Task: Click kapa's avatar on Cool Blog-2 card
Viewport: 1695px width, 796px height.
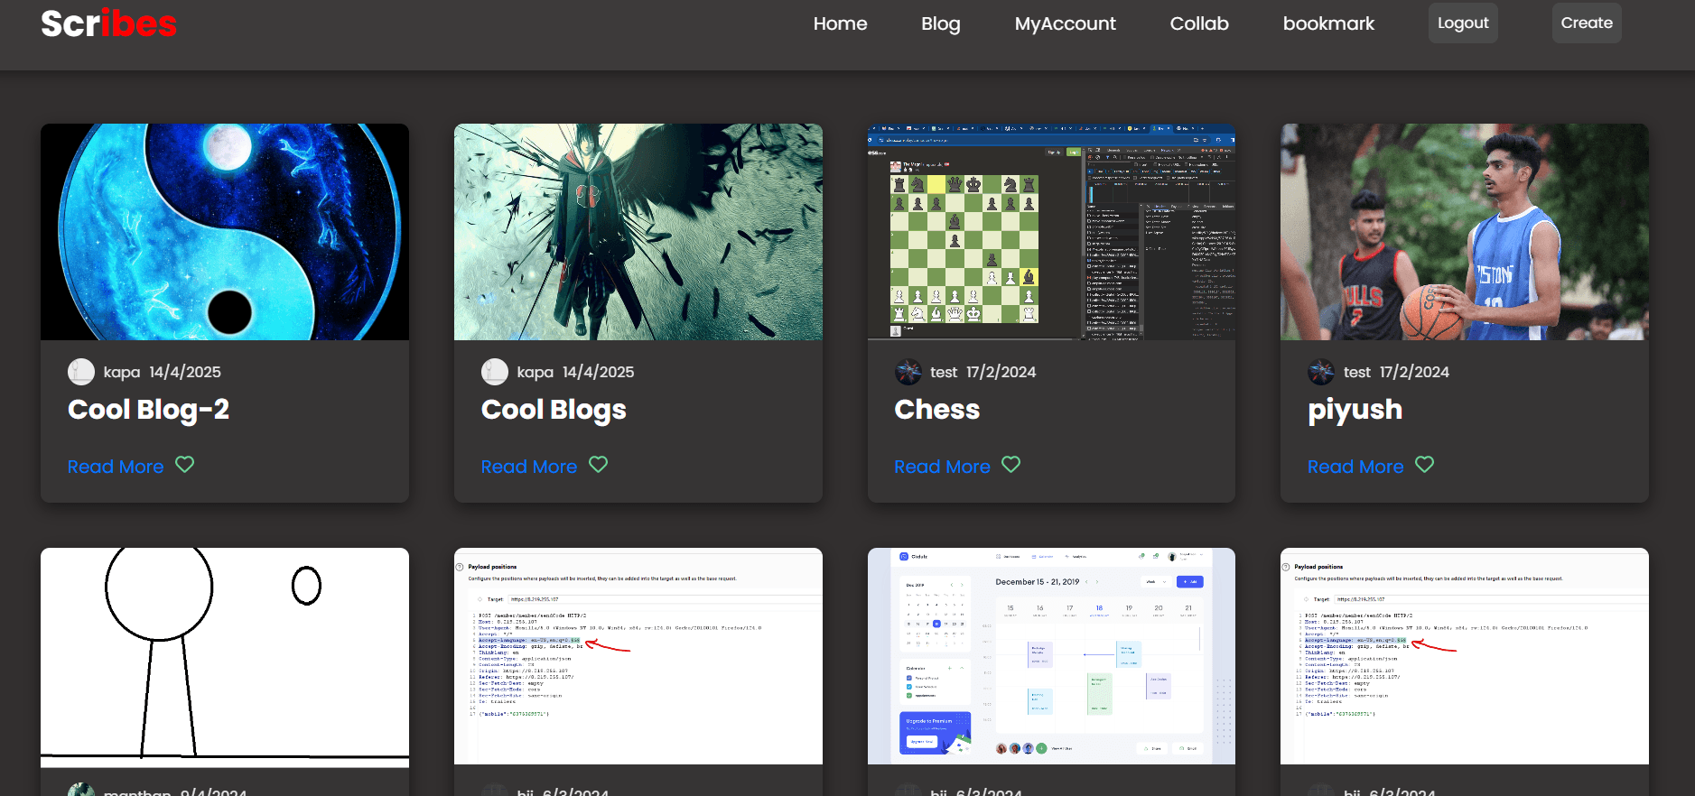Action: (x=81, y=372)
